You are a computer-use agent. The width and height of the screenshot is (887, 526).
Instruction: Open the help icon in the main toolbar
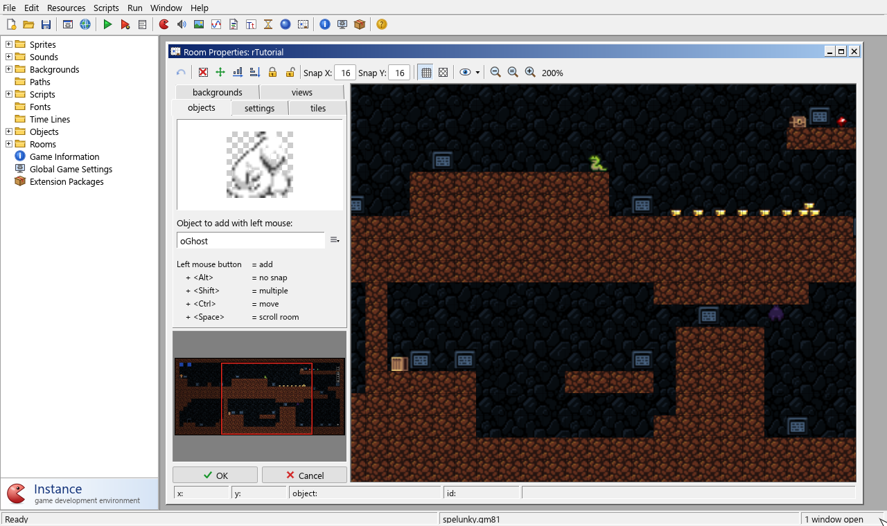[x=381, y=24]
